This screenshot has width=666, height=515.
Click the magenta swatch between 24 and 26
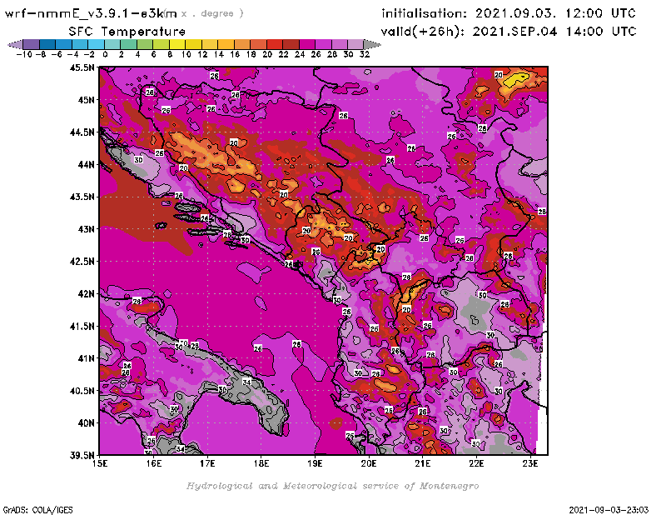306,43
